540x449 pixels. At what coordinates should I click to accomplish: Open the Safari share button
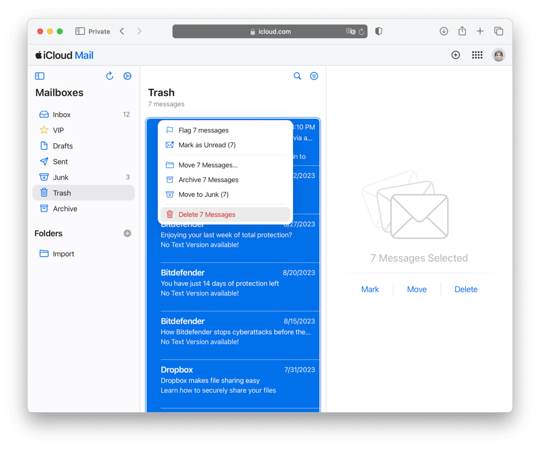coord(462,31)
